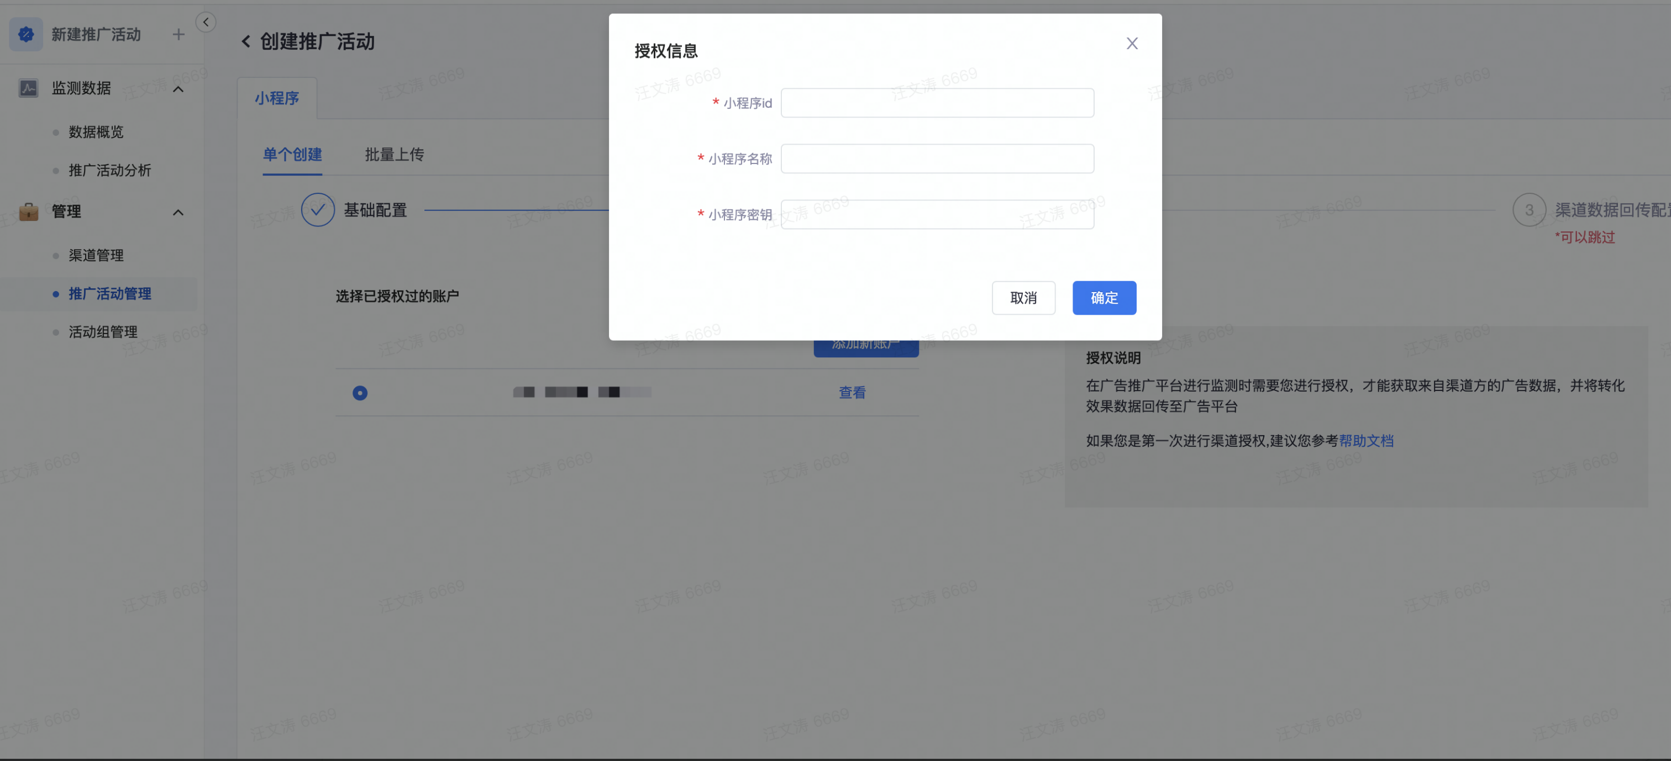Viewport: 1671px width, 761px height.
Task: Click the 小程序名称 input field
Action: click(937, 158)
